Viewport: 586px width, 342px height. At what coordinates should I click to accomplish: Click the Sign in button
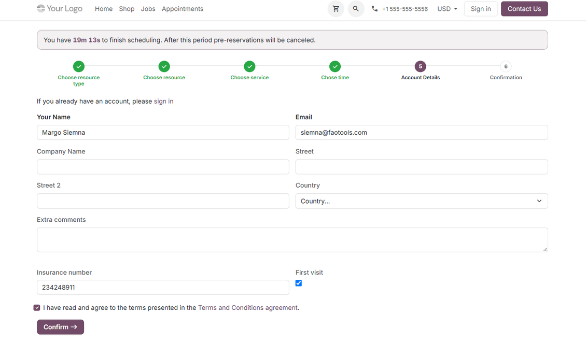coord(481,9)
